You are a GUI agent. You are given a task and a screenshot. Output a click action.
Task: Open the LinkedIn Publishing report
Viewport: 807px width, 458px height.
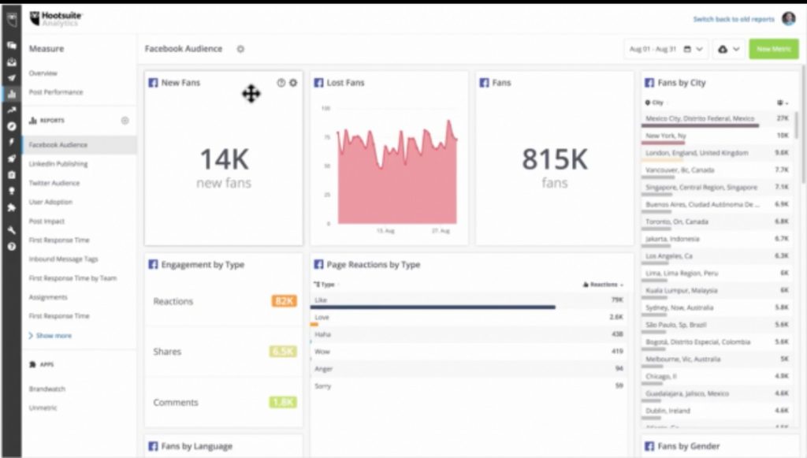58,164
